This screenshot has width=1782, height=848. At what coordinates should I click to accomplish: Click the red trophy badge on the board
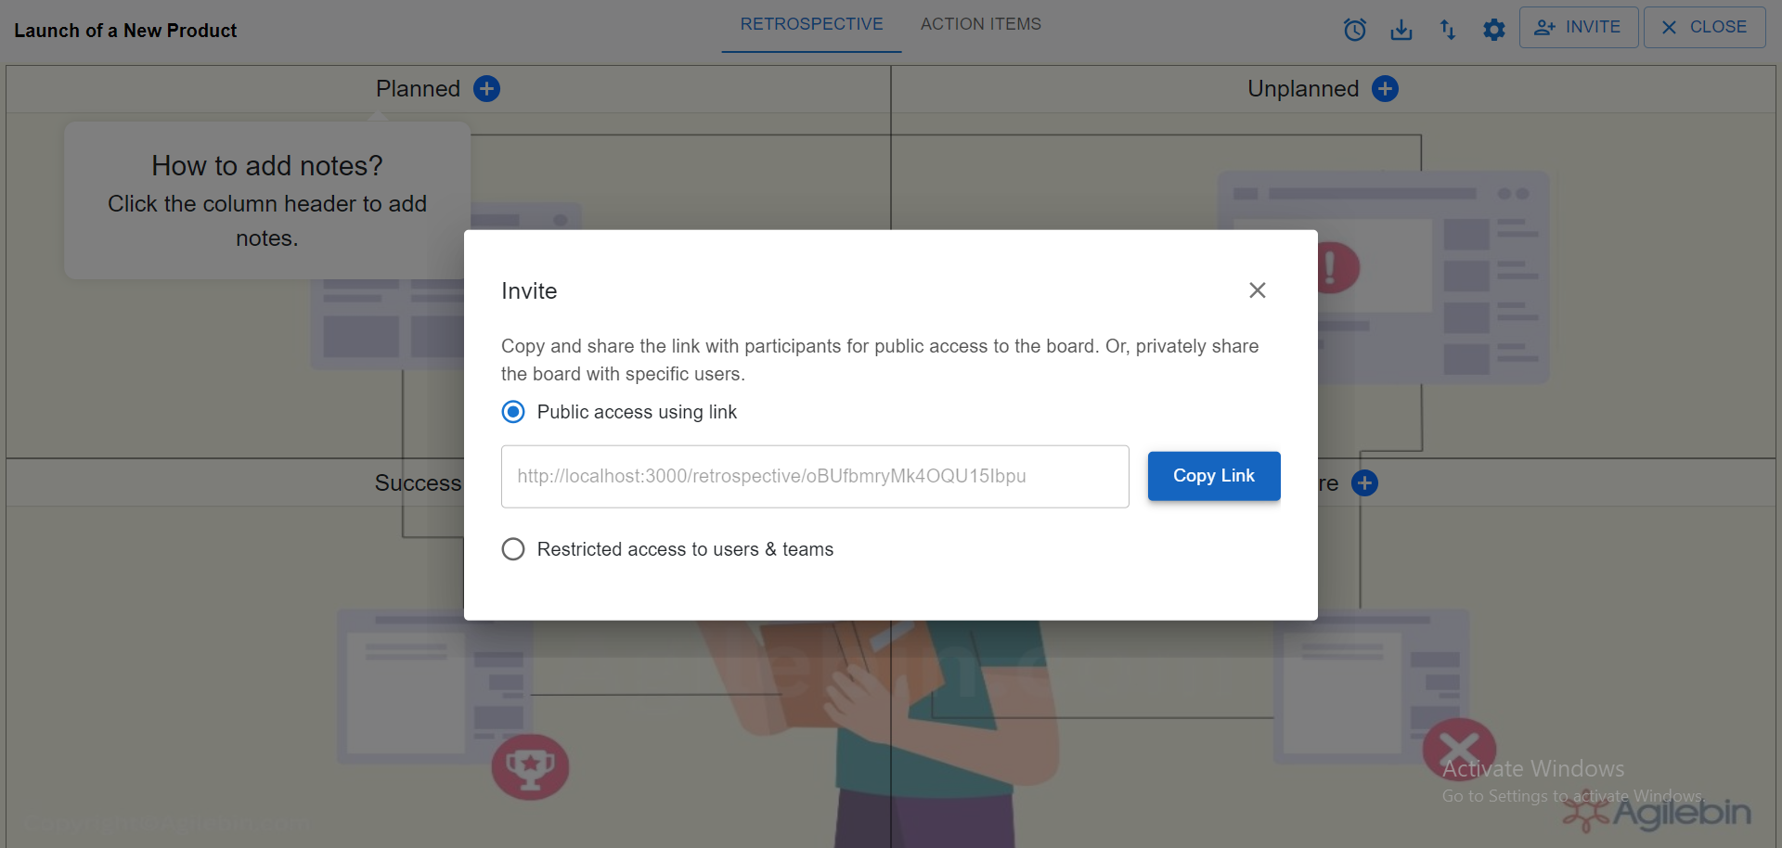[529, 766]
